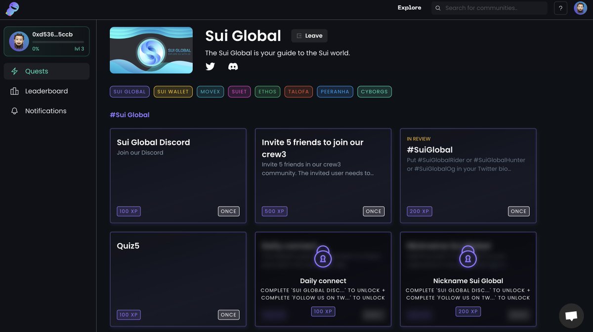Open the locked Nickname Sui Global quest
The width and height of the screenshot is (593, 332).
tap(468, 279)
